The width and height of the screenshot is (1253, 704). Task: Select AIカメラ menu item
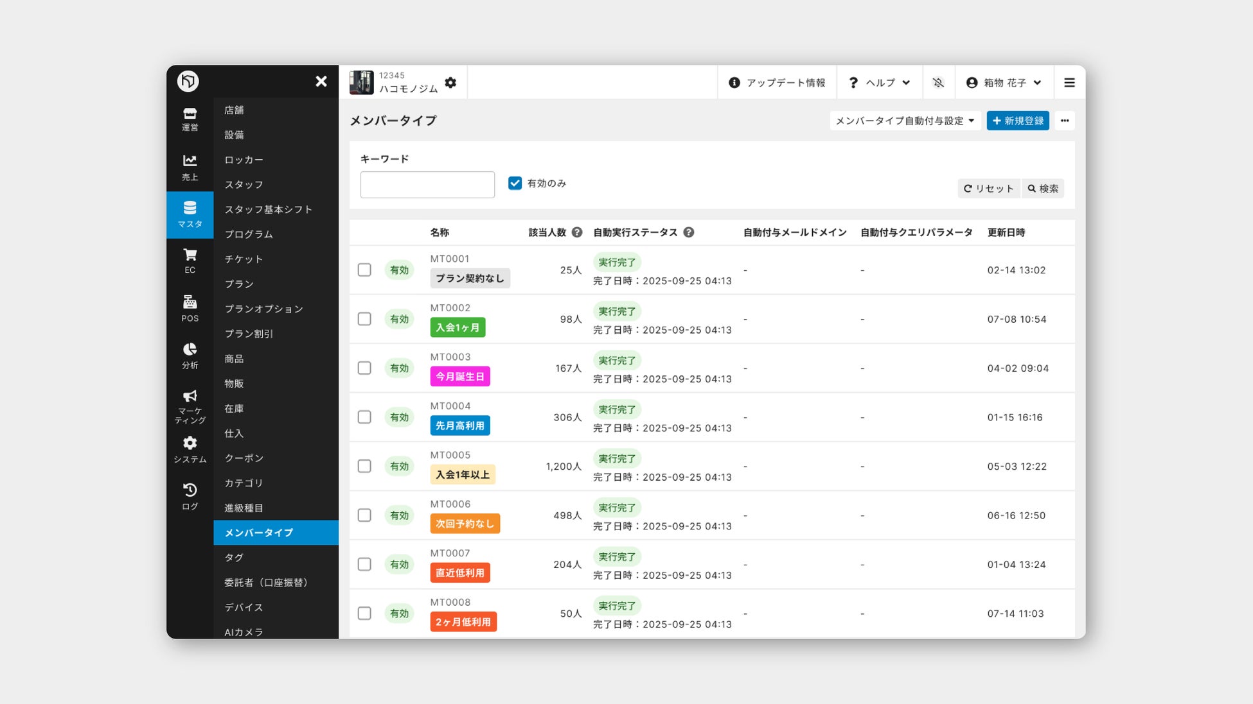[x=276, y=632]
